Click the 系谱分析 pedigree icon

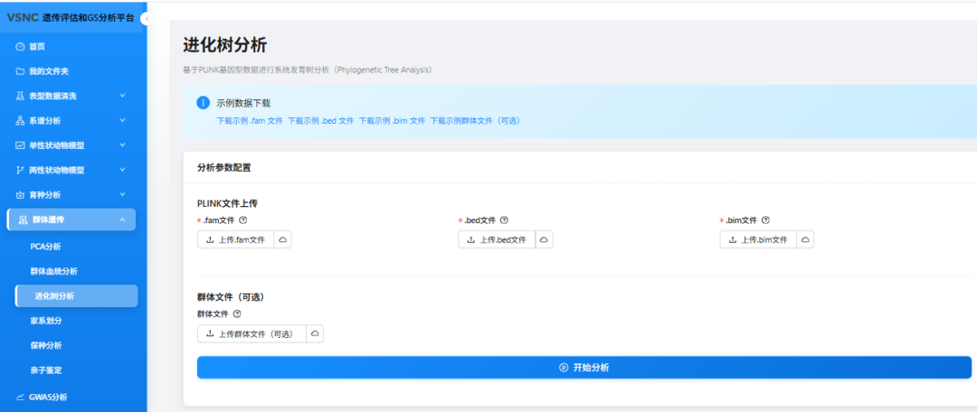pos(20,121)
